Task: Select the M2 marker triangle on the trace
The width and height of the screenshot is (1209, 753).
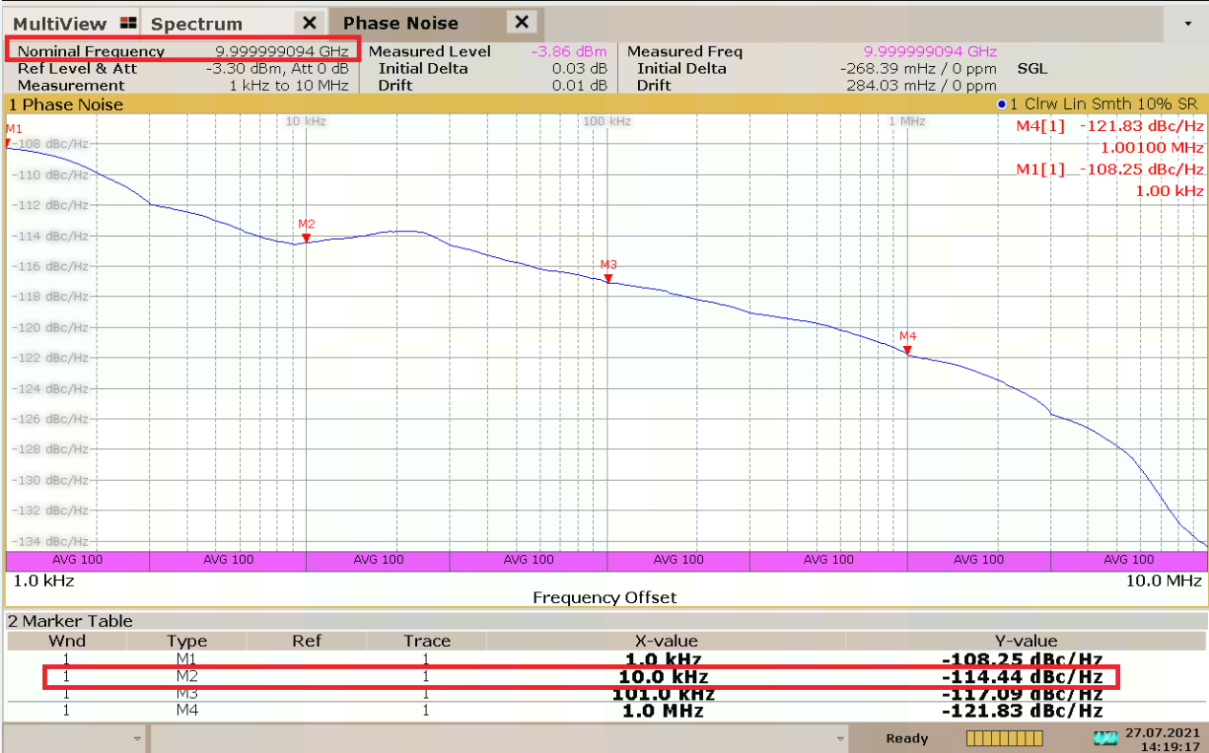Action: pos(306,238)
